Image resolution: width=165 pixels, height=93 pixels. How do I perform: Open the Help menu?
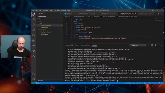69,11
